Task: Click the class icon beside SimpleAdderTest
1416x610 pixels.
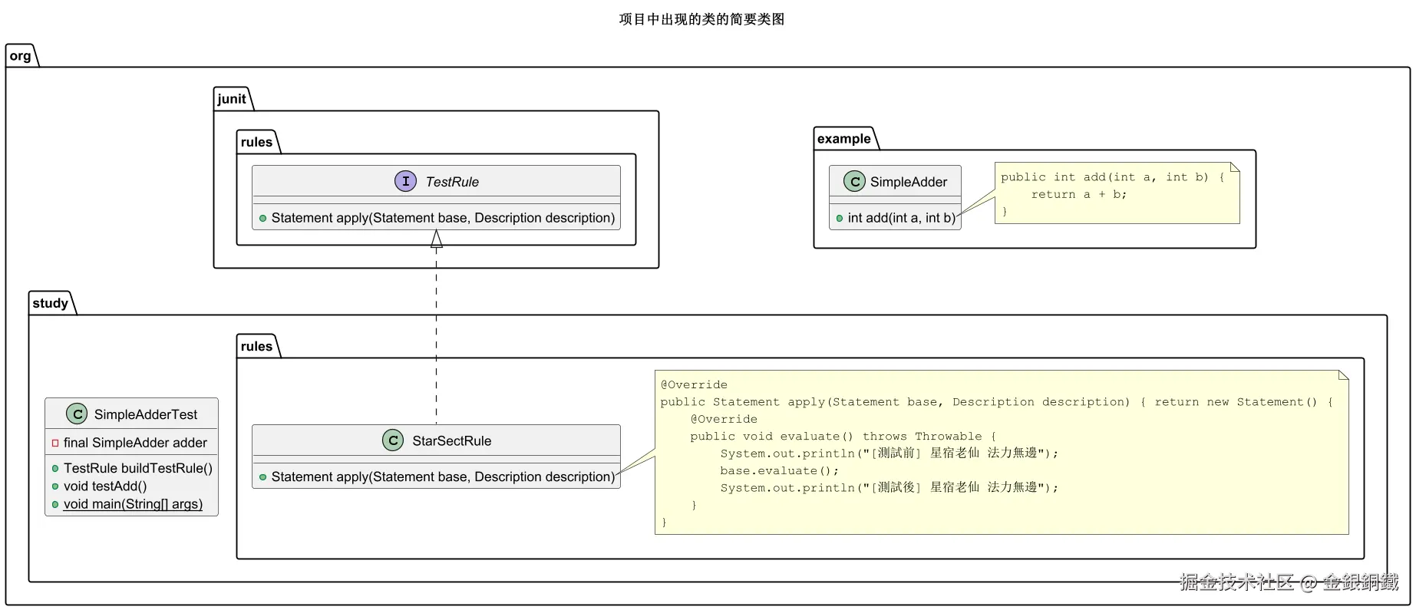Action: [x=77, y=414]
